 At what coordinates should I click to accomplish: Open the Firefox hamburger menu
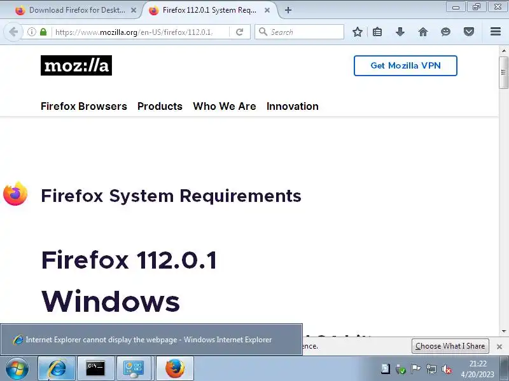496,31
